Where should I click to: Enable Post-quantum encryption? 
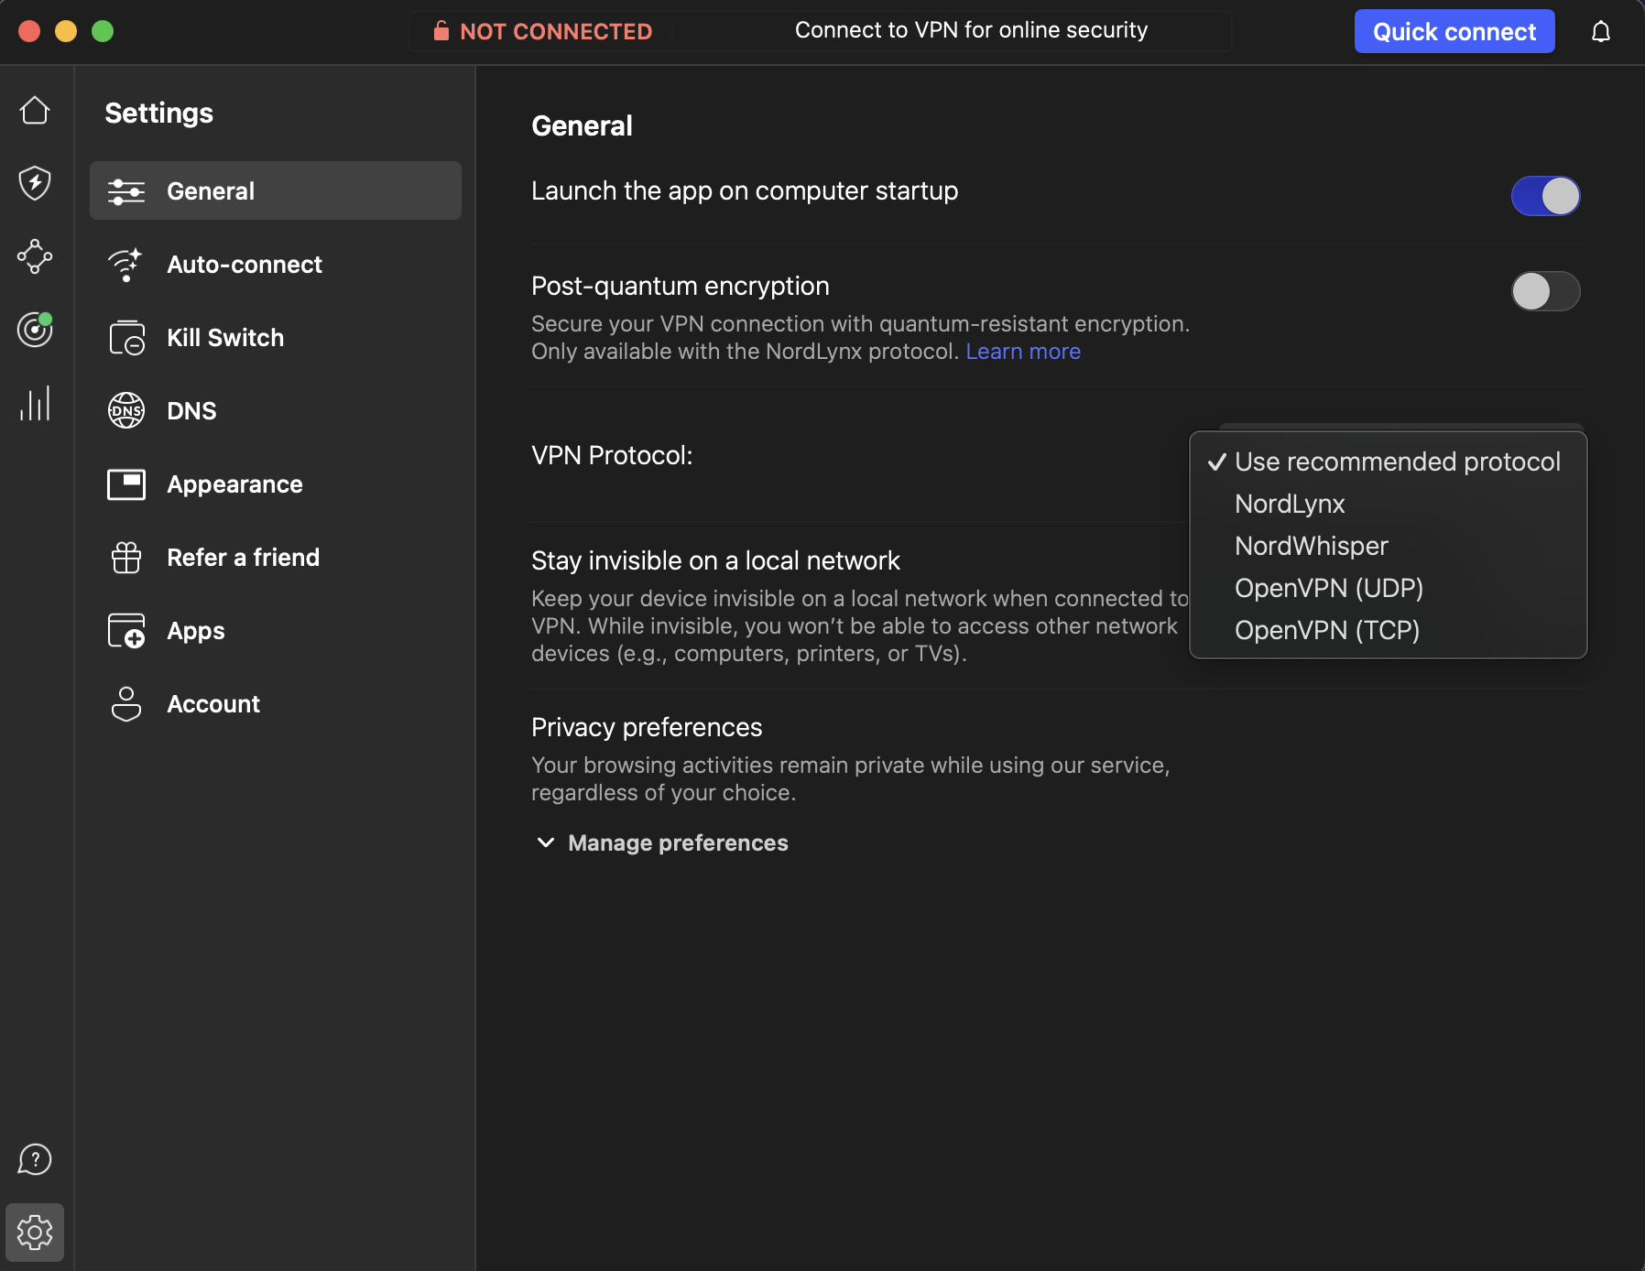(1545, 291)
